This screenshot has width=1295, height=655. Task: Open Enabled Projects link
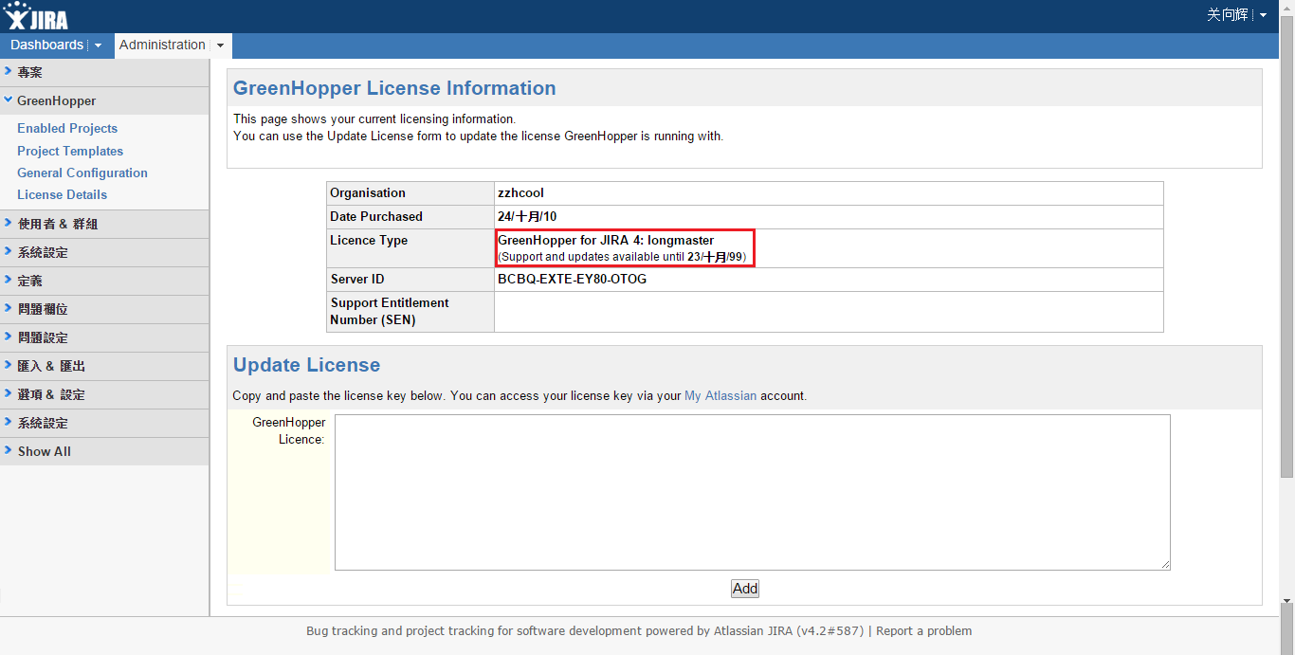tap(67, 128)
